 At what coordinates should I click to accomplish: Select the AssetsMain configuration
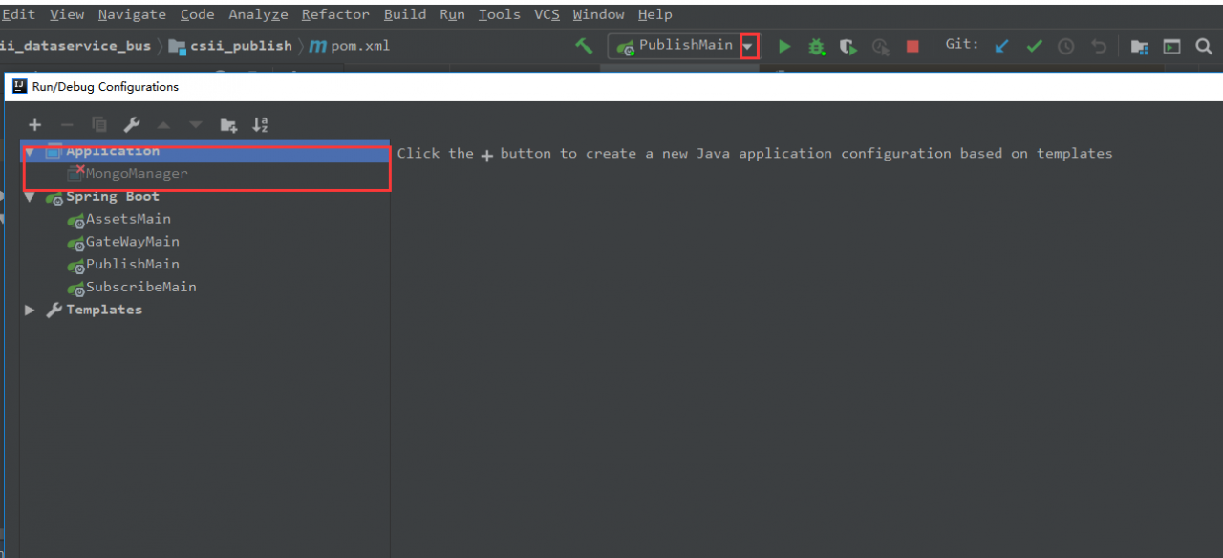(x=205, y=219)
